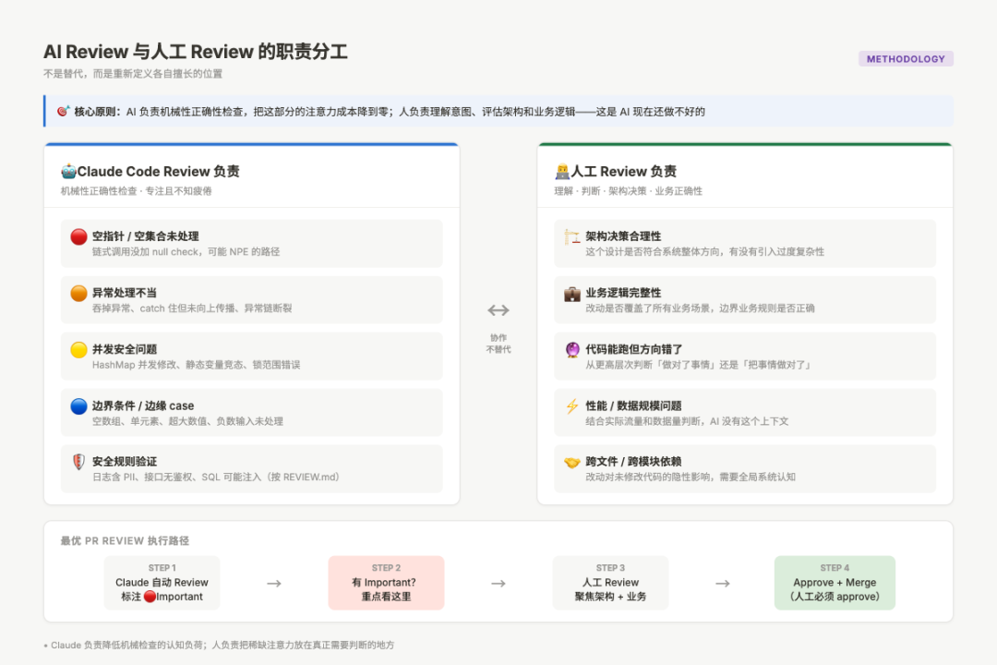Select the STEP 2 有 Important? card

coord(386,583)
